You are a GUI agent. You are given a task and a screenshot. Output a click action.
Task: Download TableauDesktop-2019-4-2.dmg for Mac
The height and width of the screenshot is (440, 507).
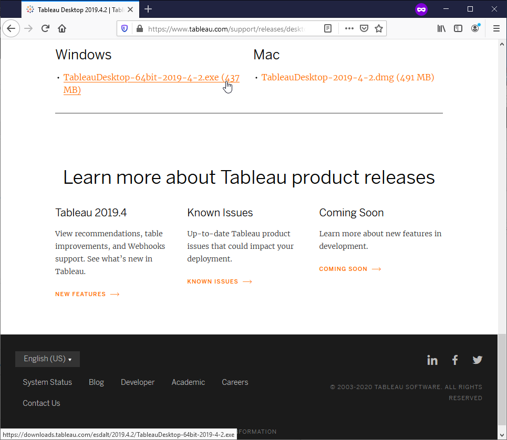click(348, 78)
